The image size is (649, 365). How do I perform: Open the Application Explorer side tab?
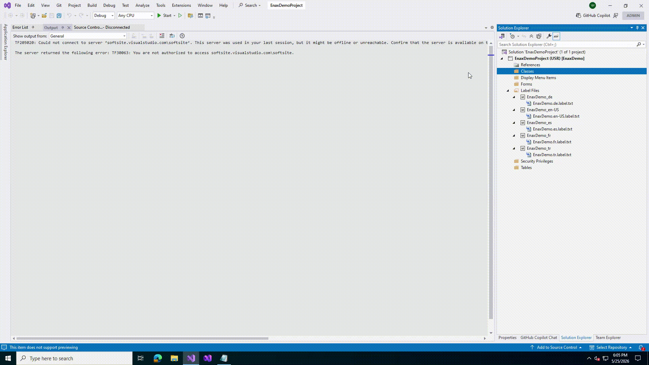[5, 42]
